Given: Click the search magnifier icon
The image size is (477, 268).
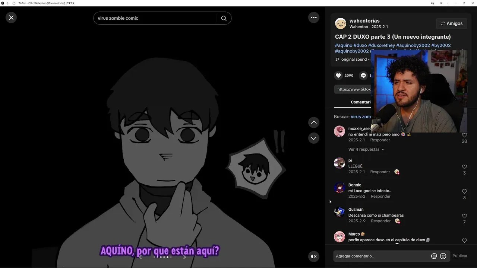Looking at the screenshot, I should [224, 18].
